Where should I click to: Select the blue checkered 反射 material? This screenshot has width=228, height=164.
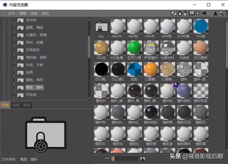tap(134, 69)
